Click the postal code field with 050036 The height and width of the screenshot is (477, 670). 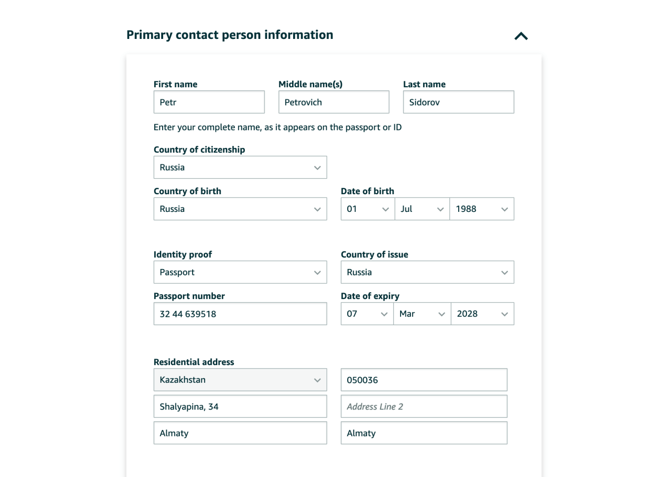point(424,380)
